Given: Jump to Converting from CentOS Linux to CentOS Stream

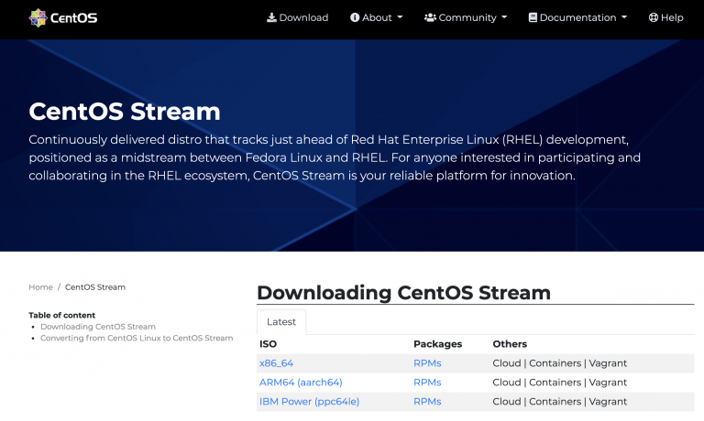Looking at the screenshot, I should pyautogui.click(x=137, y=338).
